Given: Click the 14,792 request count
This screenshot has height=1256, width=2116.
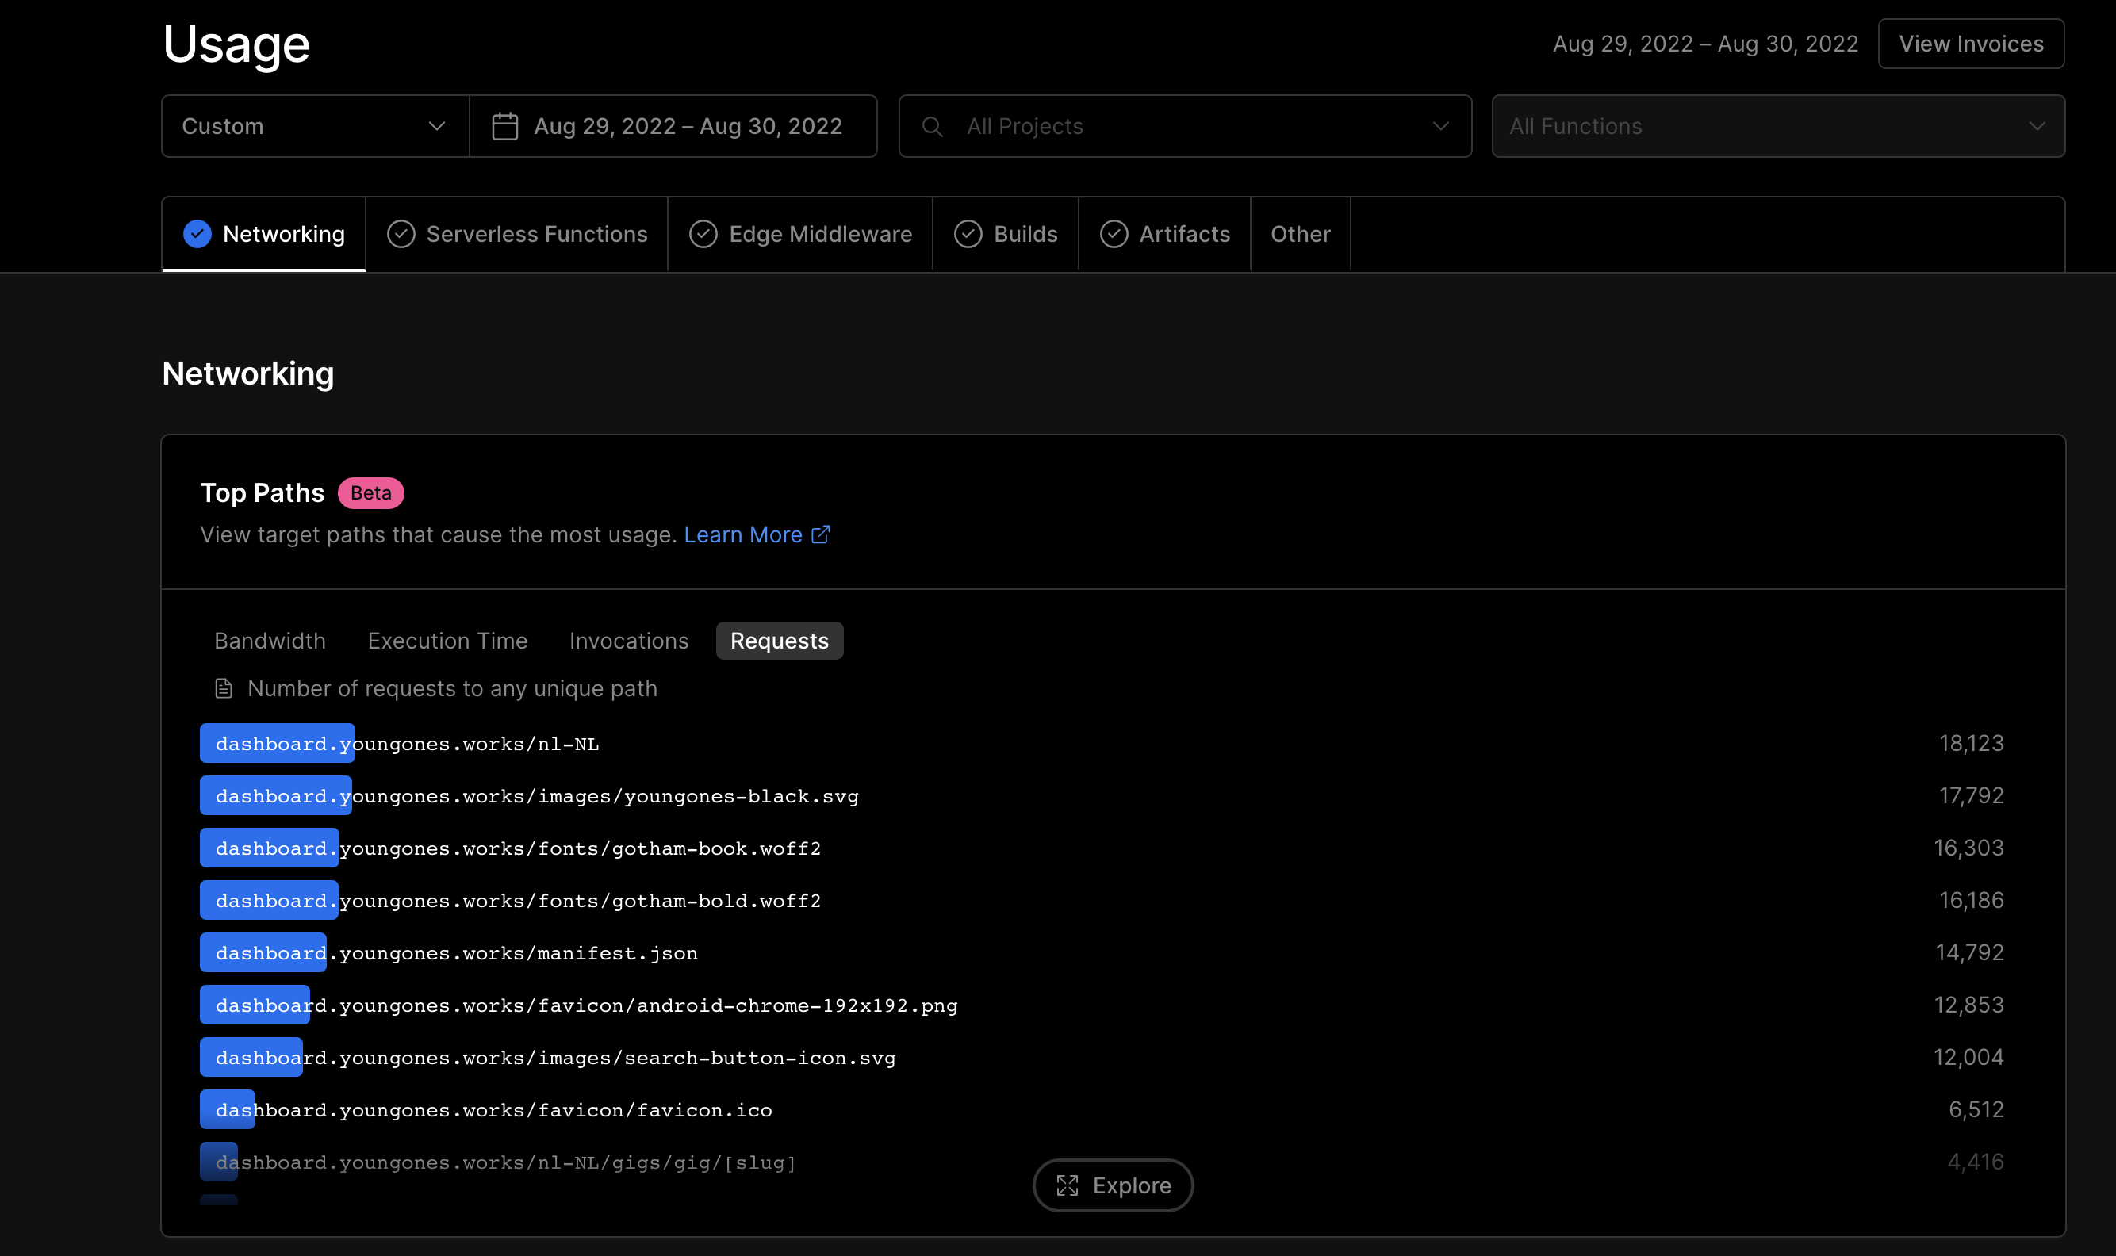Looking at the screenshot, I should tap(1969, 952).
